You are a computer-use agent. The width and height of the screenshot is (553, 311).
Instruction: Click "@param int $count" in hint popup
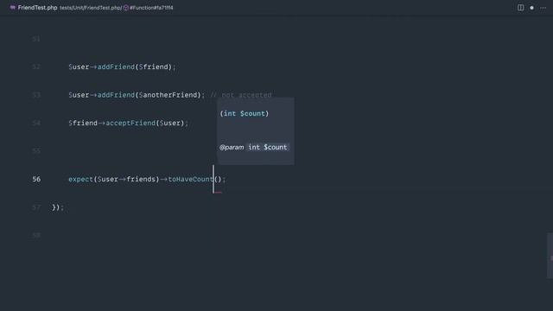coord(253,148)
